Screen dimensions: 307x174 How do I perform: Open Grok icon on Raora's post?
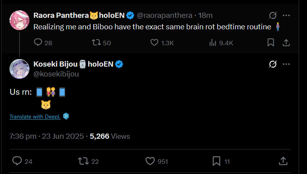coord(272,15)
